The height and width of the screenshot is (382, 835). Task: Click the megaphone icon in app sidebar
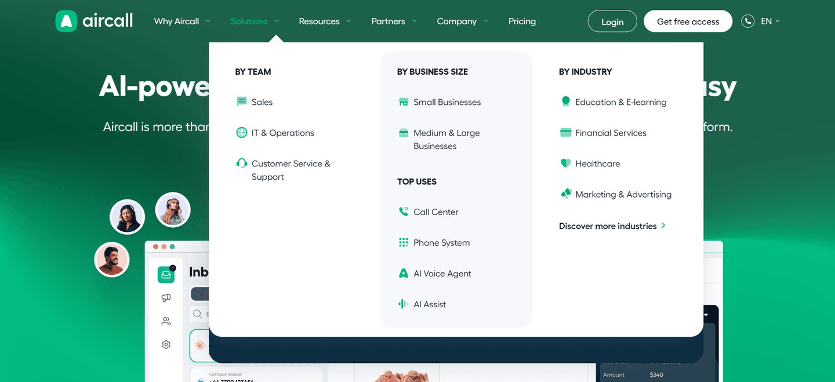(x=166, y=298)
